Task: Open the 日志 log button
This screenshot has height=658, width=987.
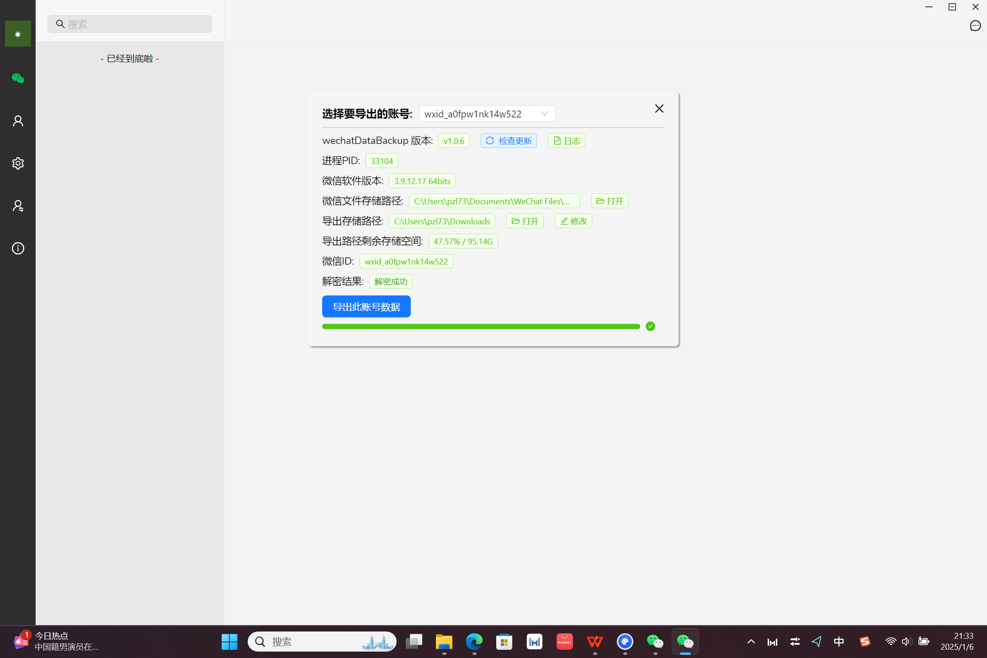Action: [x=567, y=141]
